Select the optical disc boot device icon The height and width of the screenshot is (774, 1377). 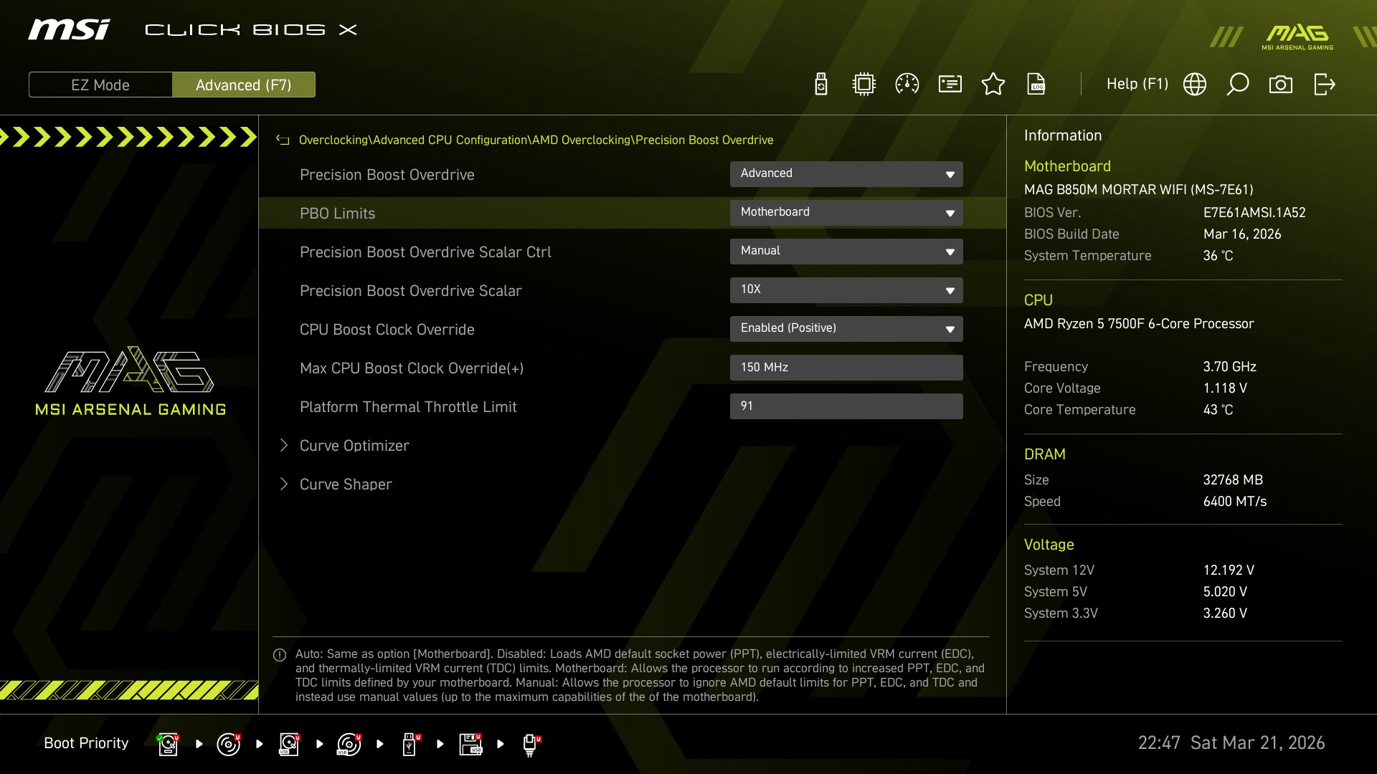(x=228, y=744)
